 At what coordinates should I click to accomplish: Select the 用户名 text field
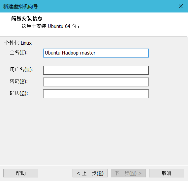pyautogui.click(x=96, y=70)
